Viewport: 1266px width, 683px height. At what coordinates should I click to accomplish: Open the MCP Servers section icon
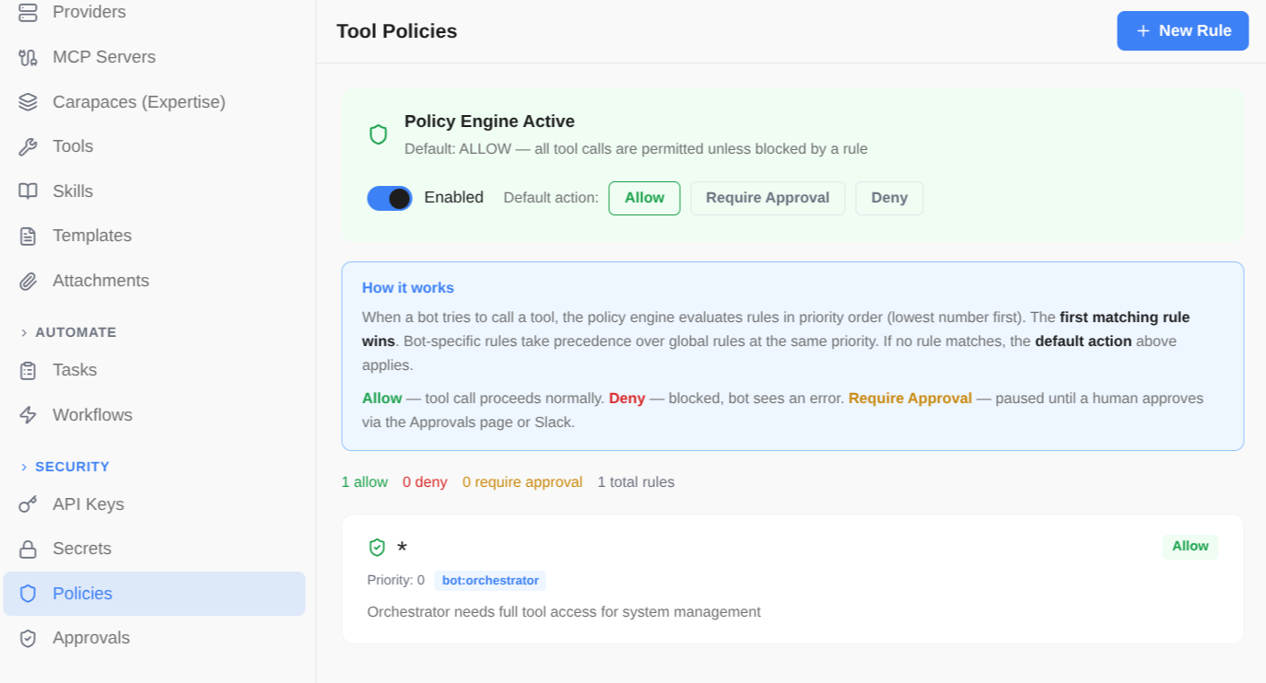click(27, 56)
